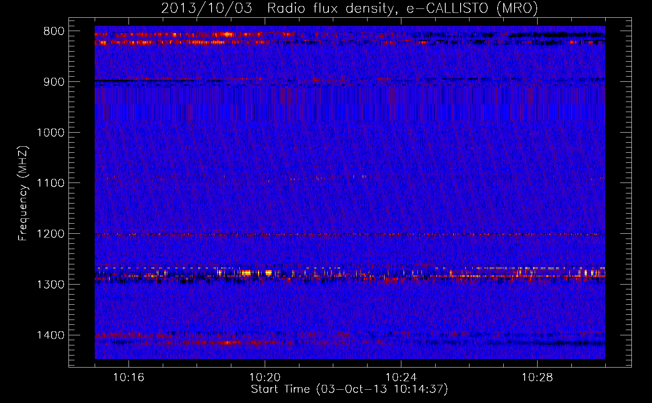652x403 pixels.
Task: Click the 'Start Time (03-Oct-13 10:14:37)' label
Action: pos(349,389)
